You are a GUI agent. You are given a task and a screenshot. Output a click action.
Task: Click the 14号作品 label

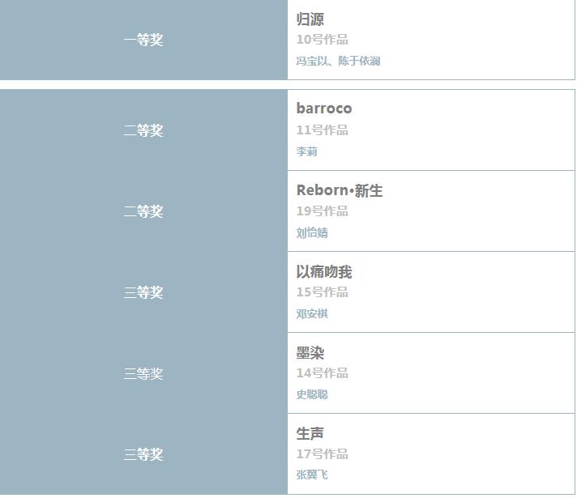click(x=322, y=372)
